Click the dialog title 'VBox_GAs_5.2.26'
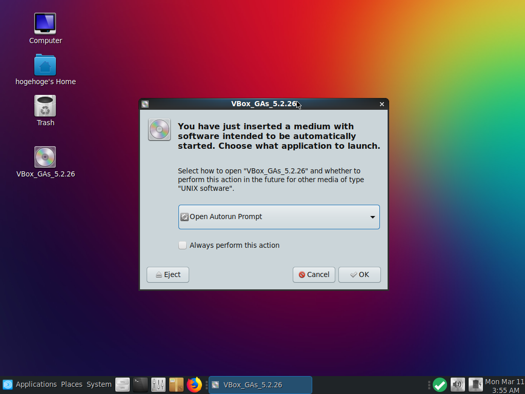 264,104
